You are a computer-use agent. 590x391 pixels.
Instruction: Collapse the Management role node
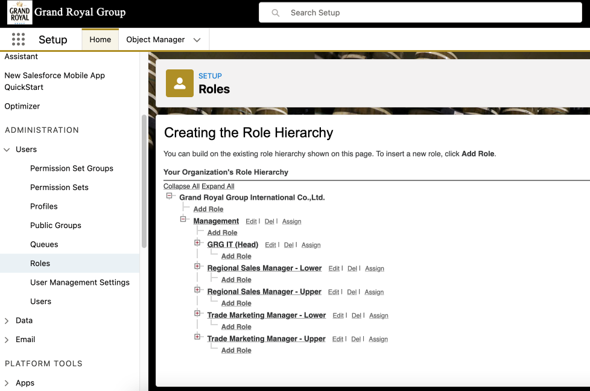183,219
